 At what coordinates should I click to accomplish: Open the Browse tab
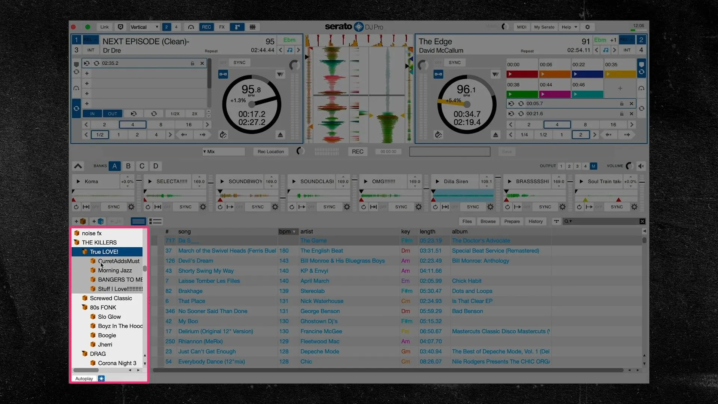(x=488, y=221)
